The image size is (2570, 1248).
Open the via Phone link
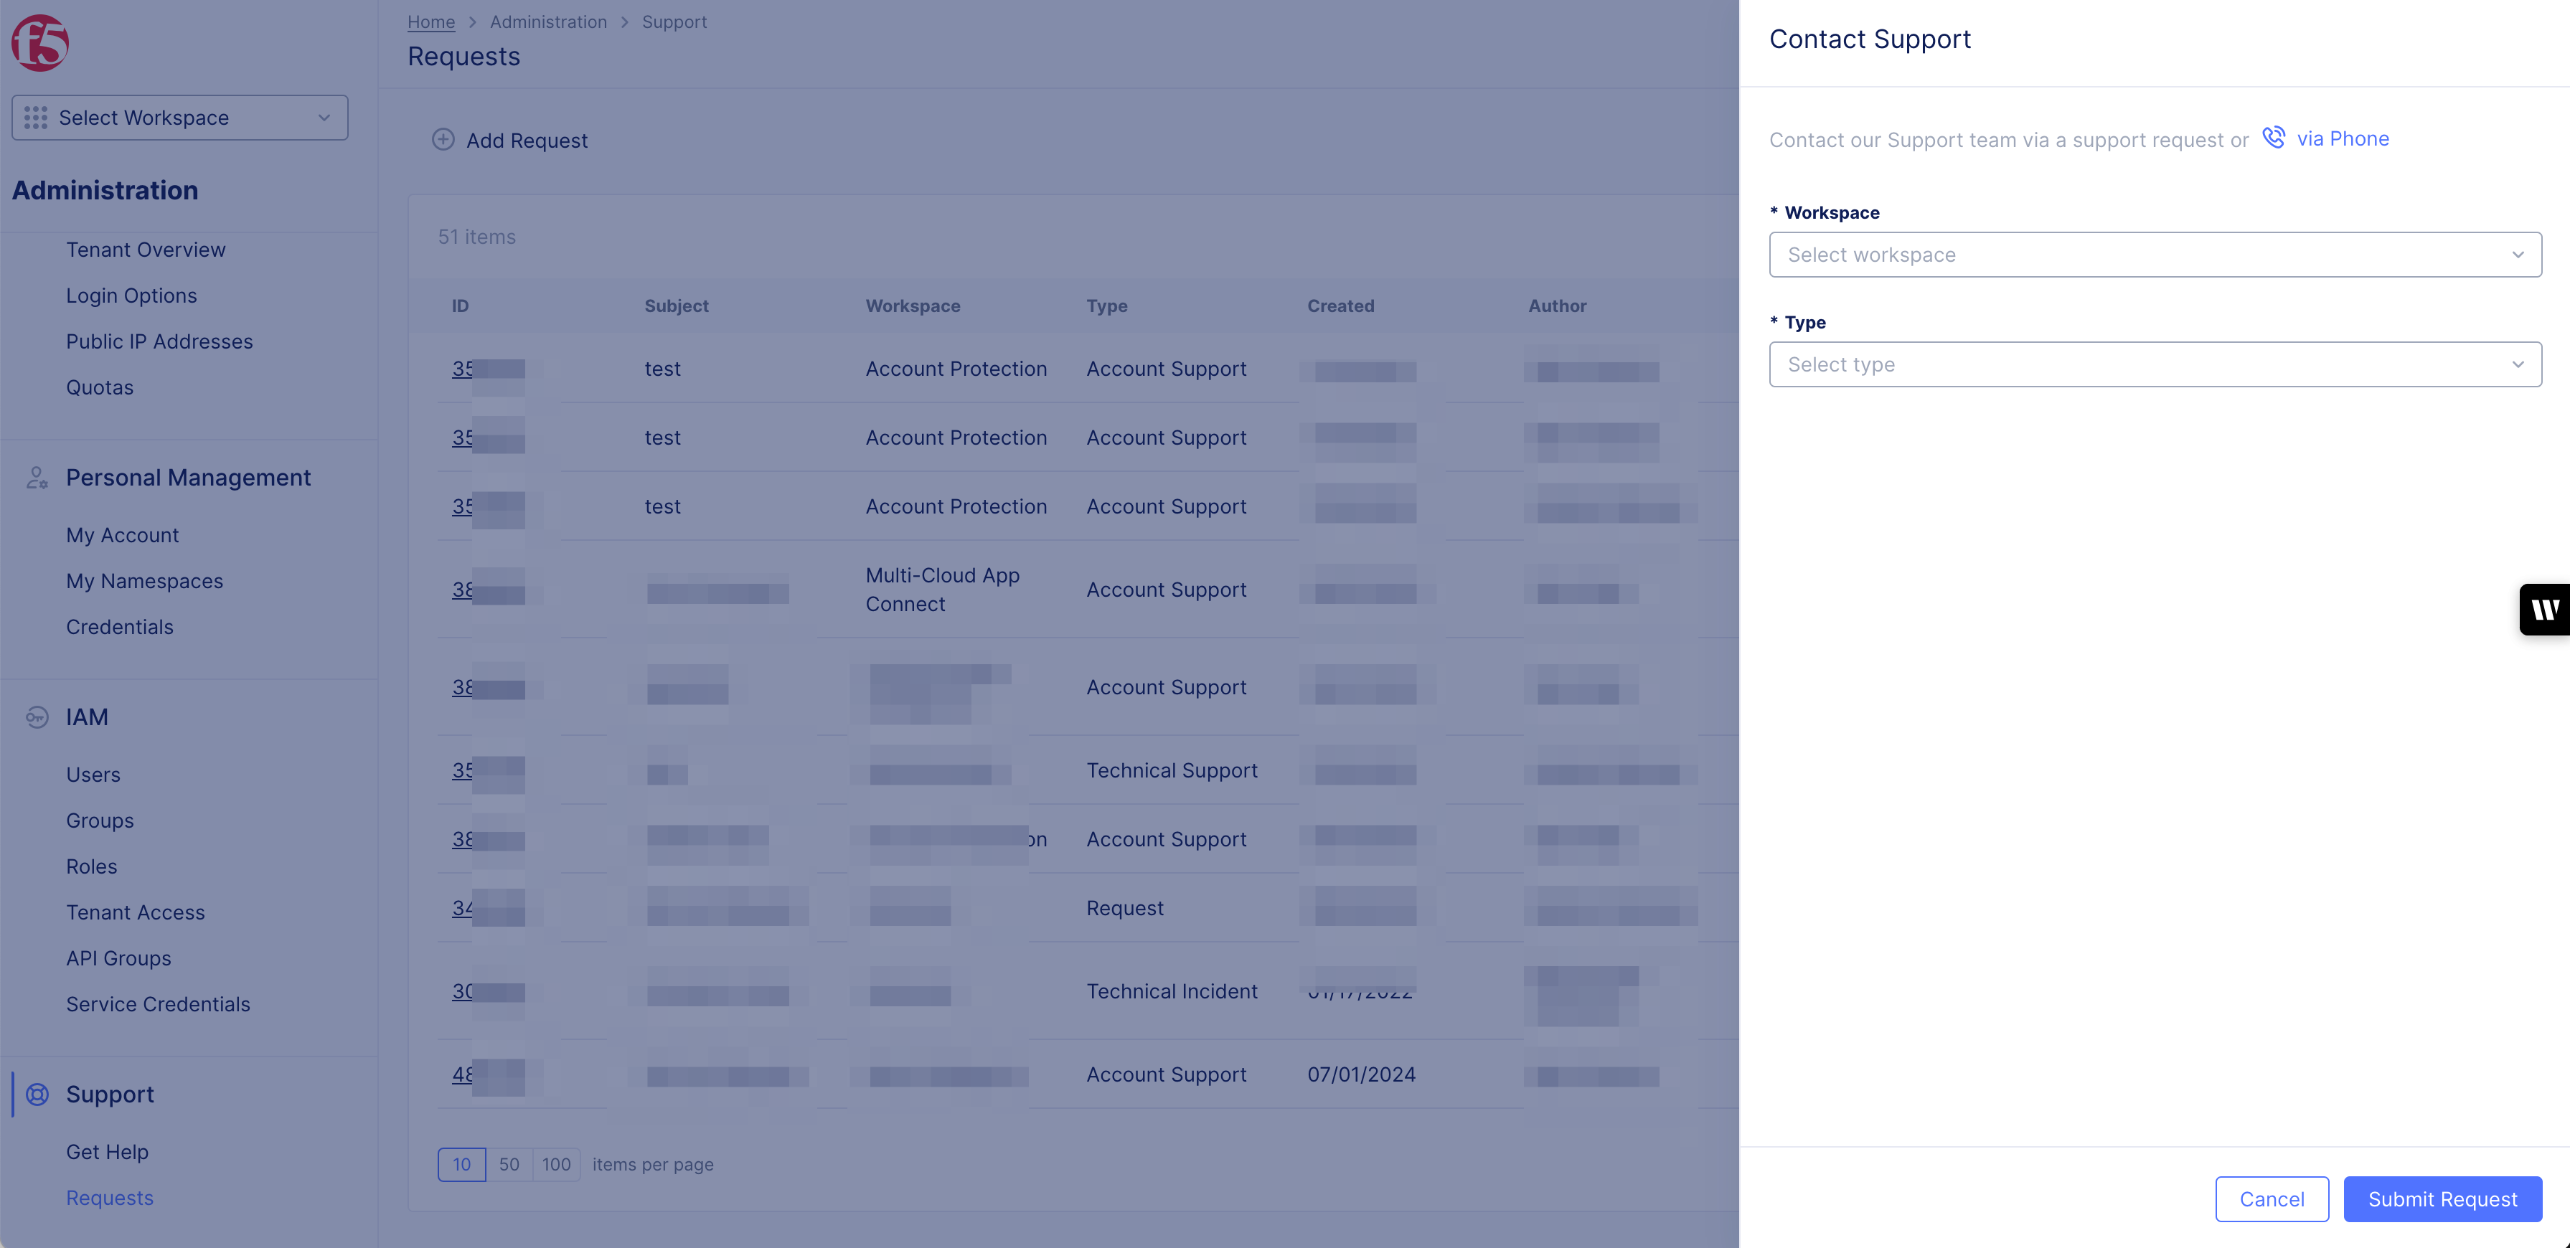[2343, 138]
